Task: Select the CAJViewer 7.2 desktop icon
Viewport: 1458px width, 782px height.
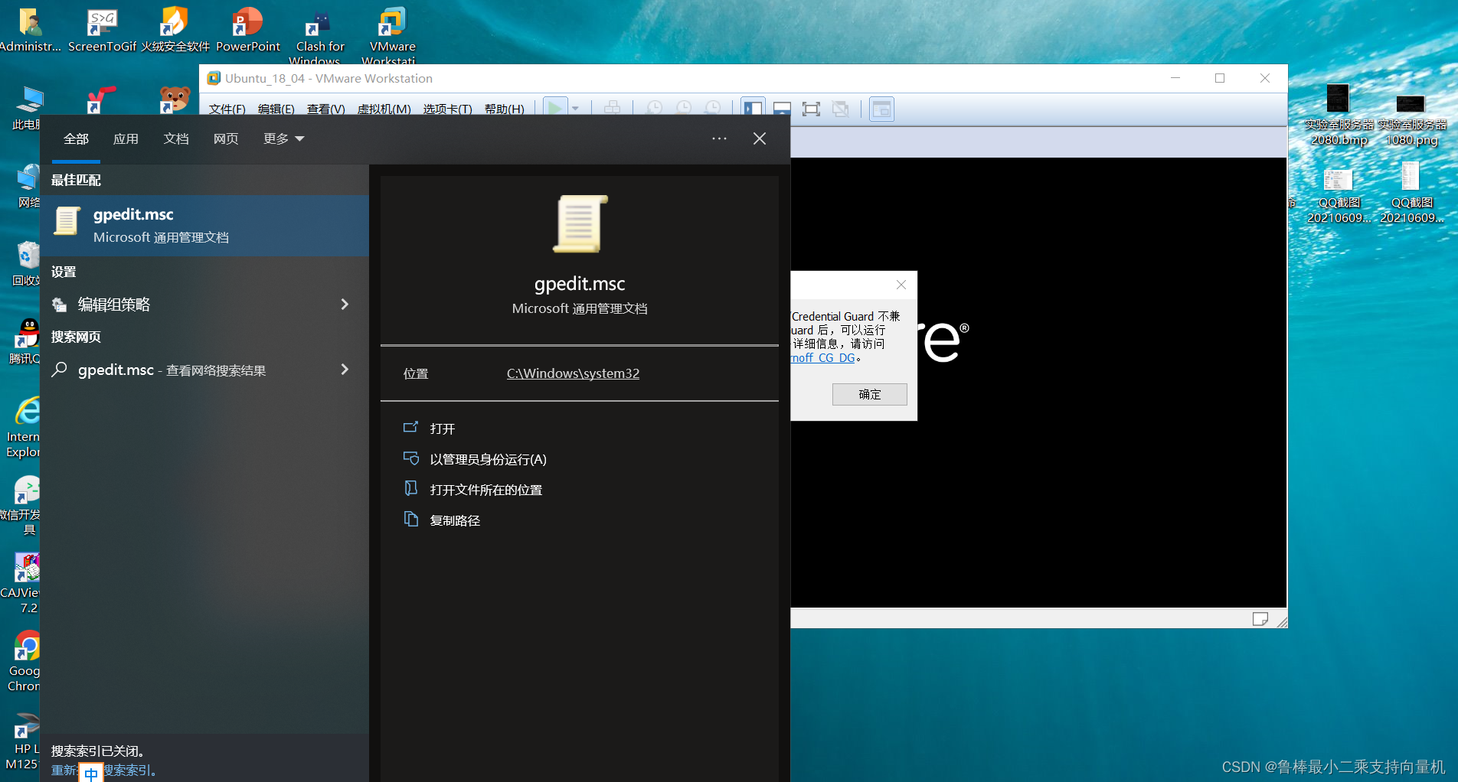Action: pos(23,583)
